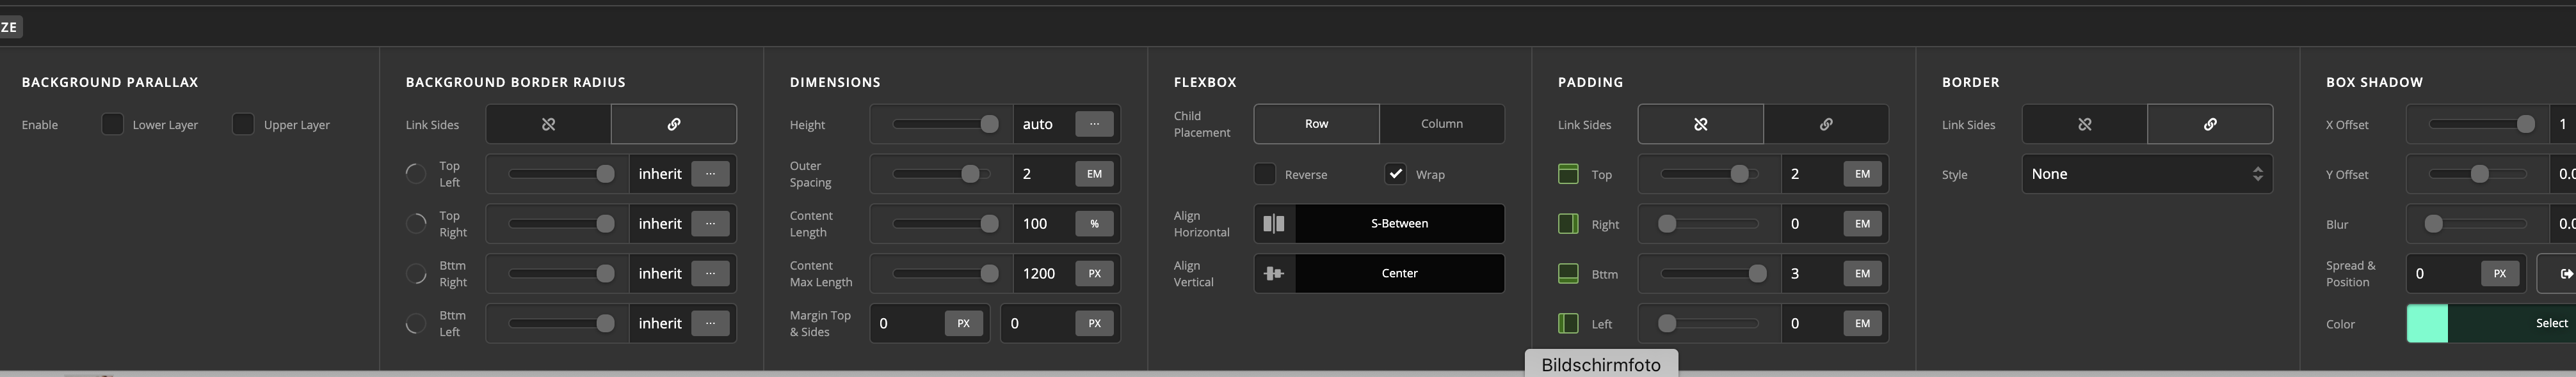Click the Padding Bttm slider

[x=1713, y=273]
